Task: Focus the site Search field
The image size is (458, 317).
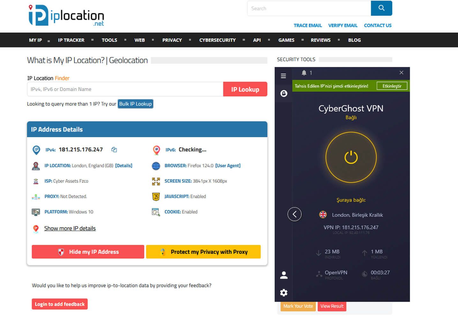Action: click(x=309, y=8)
